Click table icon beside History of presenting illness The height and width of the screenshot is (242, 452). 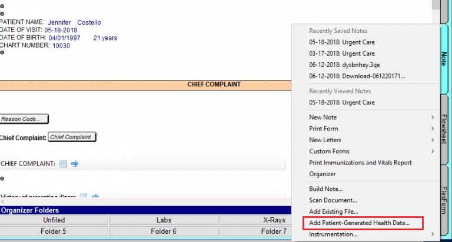coord(83,197)
